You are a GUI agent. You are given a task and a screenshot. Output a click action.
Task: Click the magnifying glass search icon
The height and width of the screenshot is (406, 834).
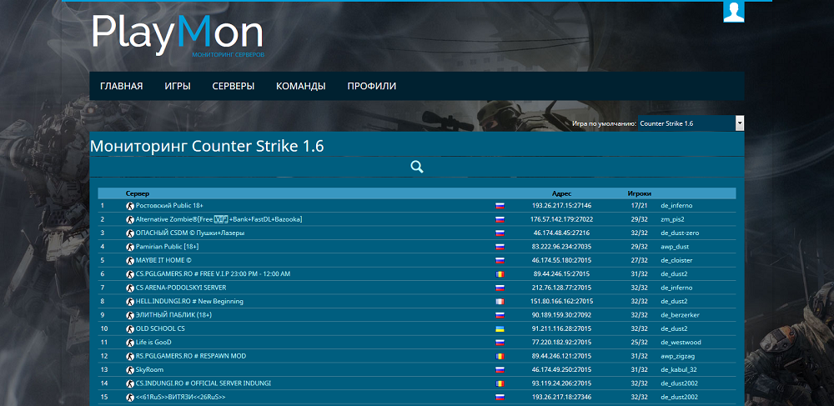coord(417,167)
